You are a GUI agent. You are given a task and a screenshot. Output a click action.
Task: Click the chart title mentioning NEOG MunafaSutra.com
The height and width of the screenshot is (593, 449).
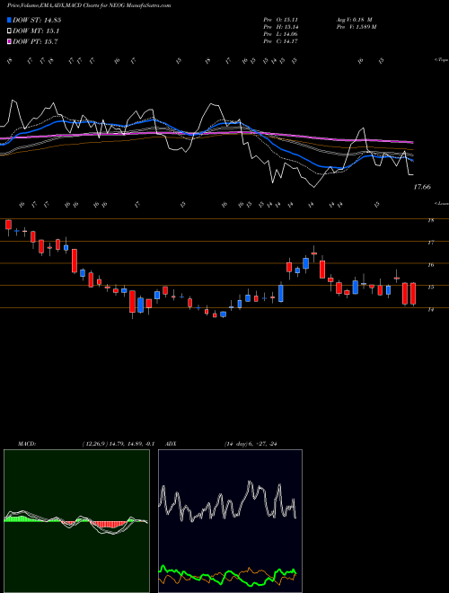coord(89,5)
